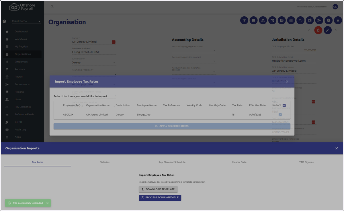Open Reports in the sidebar
The width and height of the screenshot is (344, 211).
(22, 92)
